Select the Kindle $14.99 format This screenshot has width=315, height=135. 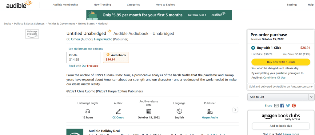click(84, 58)
